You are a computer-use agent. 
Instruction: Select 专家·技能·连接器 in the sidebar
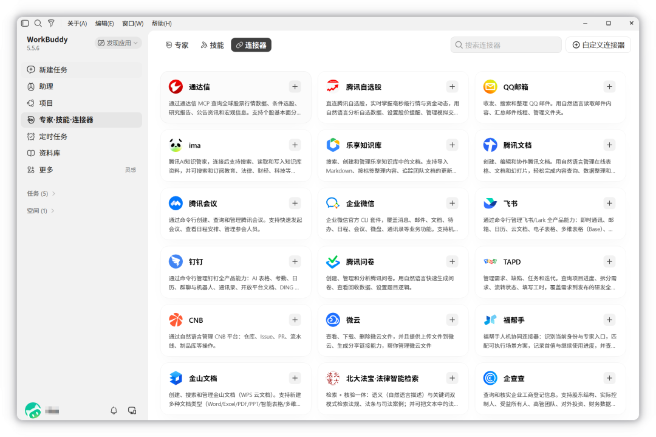(x=81, y=120)
